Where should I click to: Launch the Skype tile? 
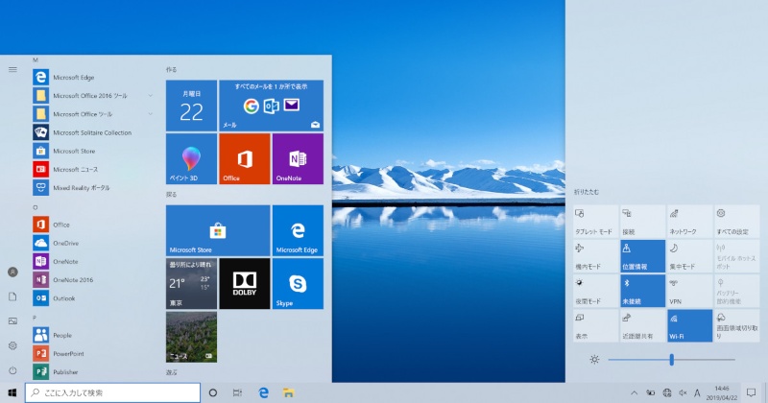(298, 283)
